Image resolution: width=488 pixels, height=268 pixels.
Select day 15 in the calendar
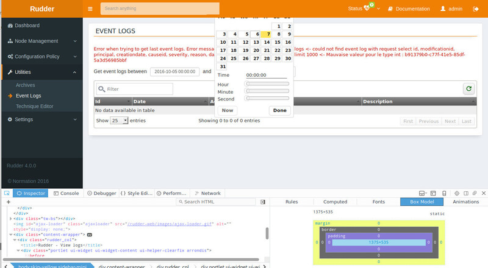[277, 42]
